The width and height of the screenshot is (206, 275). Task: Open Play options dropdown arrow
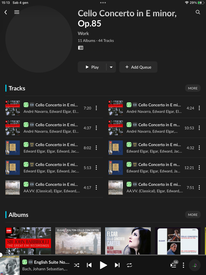click(111, 67)
